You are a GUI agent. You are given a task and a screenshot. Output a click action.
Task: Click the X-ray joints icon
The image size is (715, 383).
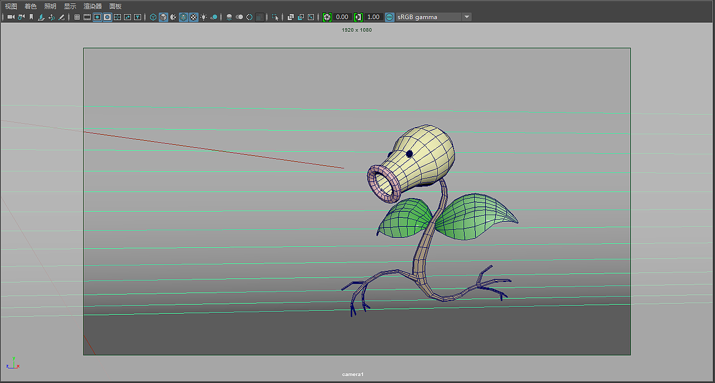coord(311,17)
